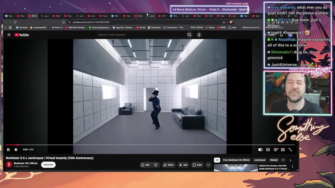
Task: Subscribe to Beefeater Gin Official
Action: [x=48, y=165]
